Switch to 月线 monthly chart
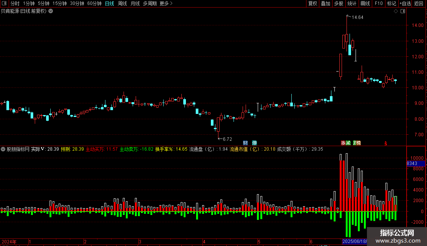 135,3
